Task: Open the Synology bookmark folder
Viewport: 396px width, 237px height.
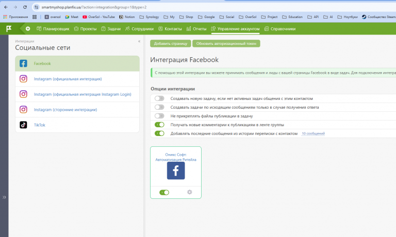Action: [x=149, y=17]
